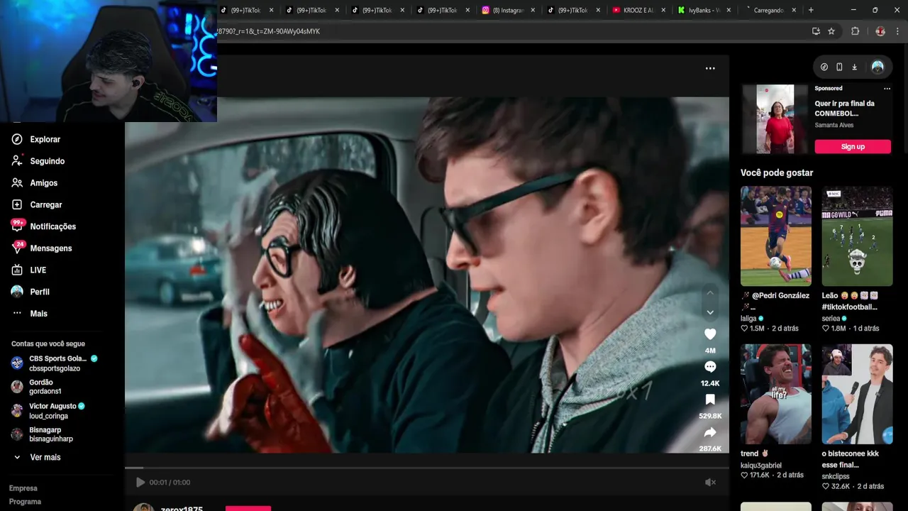Open comments showing 12.4K
Viewport: 908px width, 511px height.
click(x=710, y=367)
